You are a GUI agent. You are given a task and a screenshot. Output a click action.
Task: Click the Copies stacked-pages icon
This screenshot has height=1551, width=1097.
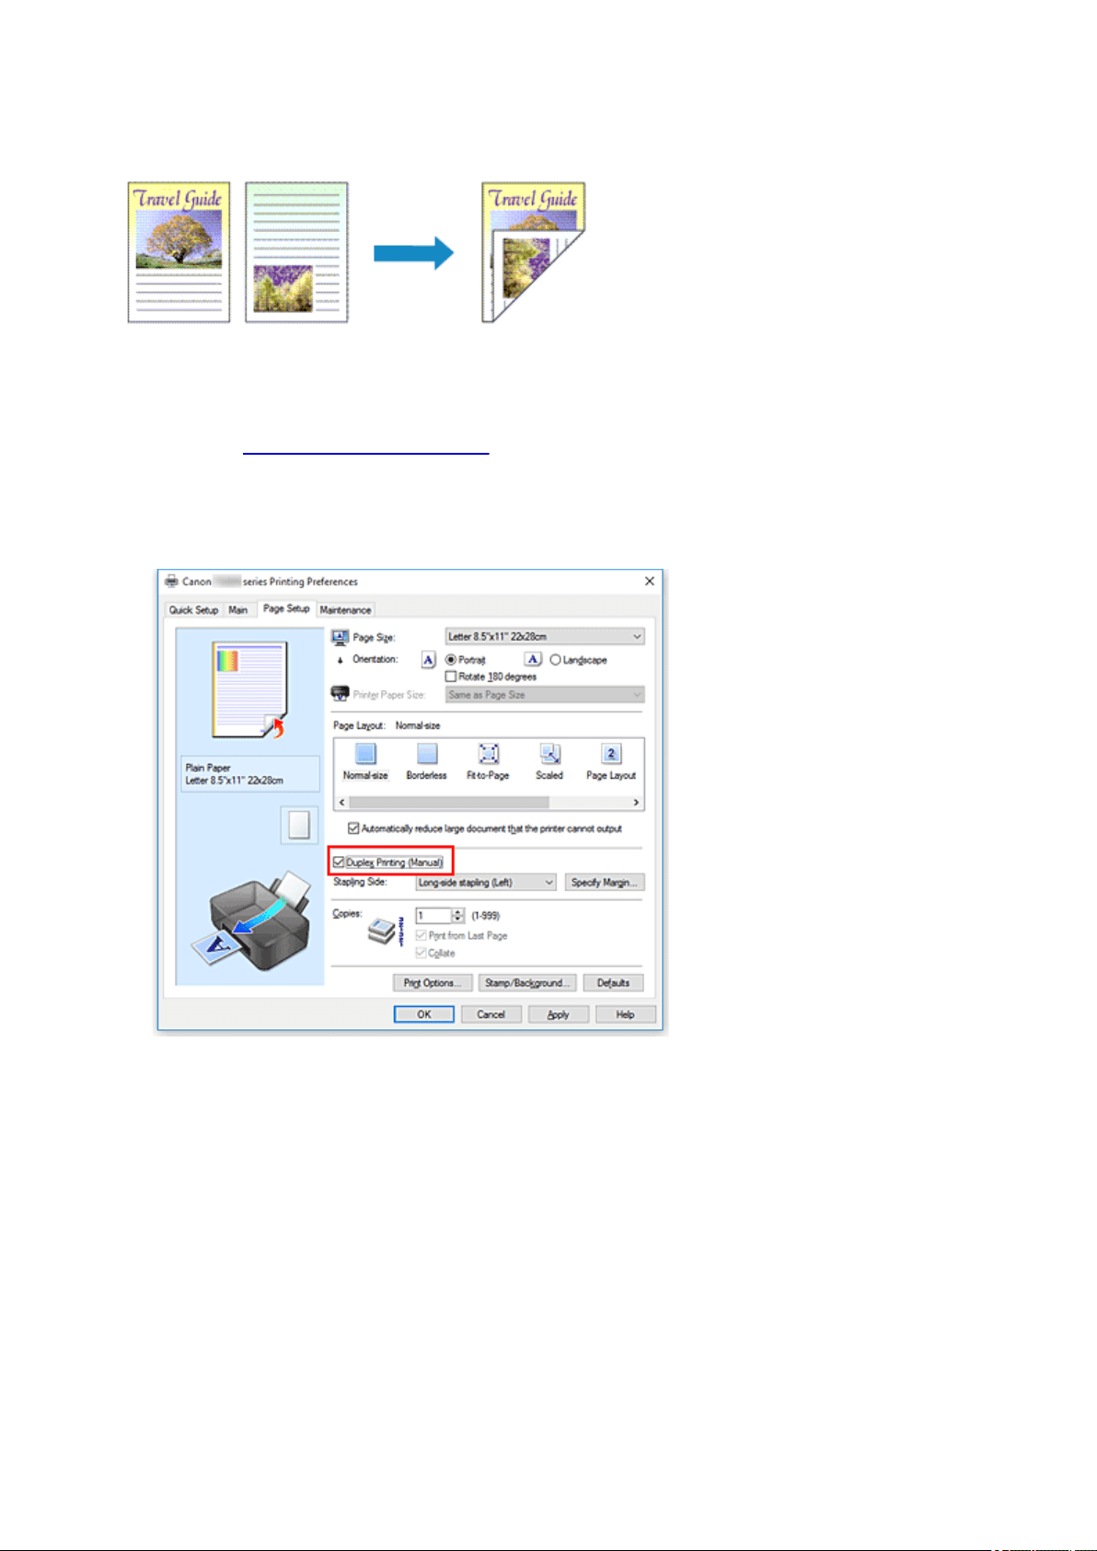pyautogui.click(x=382, y=932)
